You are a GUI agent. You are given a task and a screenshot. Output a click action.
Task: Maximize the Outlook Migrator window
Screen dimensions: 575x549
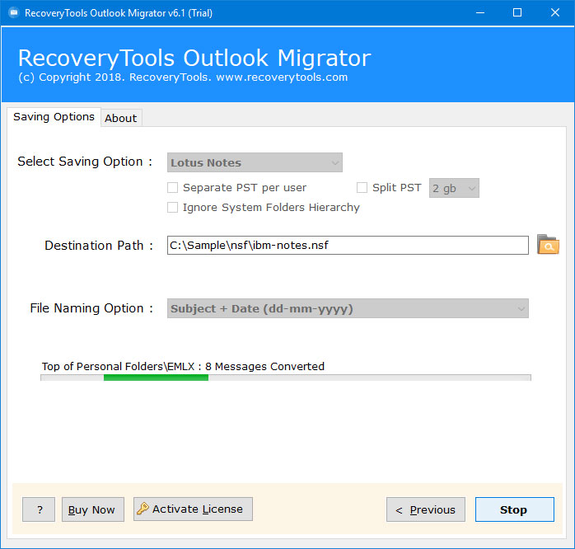(517, 13)
